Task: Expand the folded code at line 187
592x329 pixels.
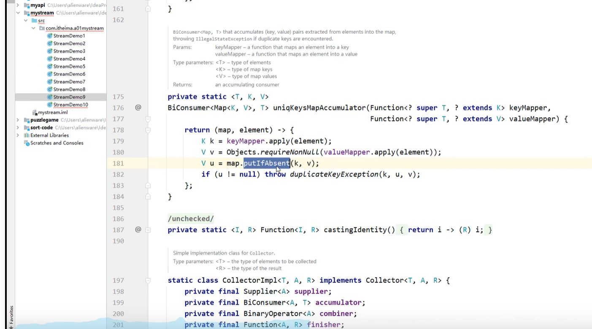Action: click(148, 230)
